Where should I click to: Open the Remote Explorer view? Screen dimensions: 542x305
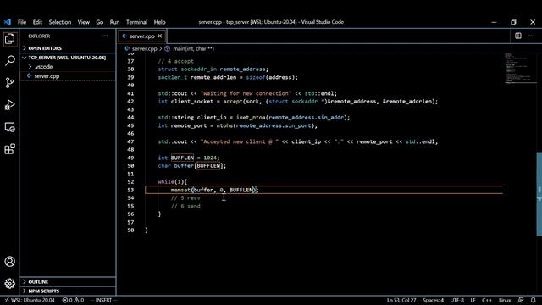(x=9, y=127)
